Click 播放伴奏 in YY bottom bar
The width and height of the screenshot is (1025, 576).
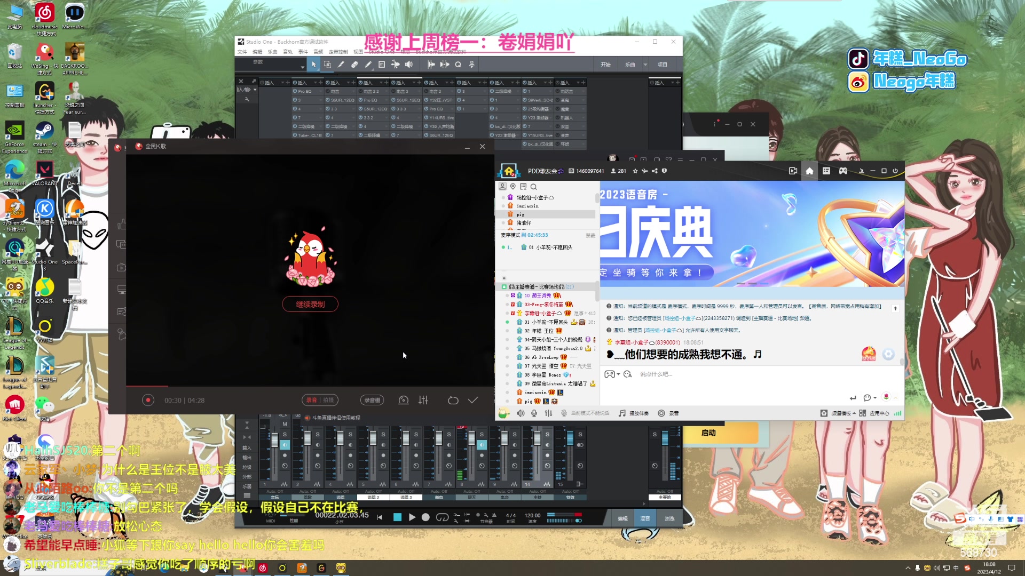click(x=634, y=413)
